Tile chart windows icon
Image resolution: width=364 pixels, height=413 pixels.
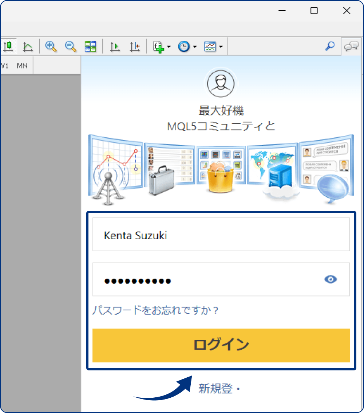[x=90, y=46]
